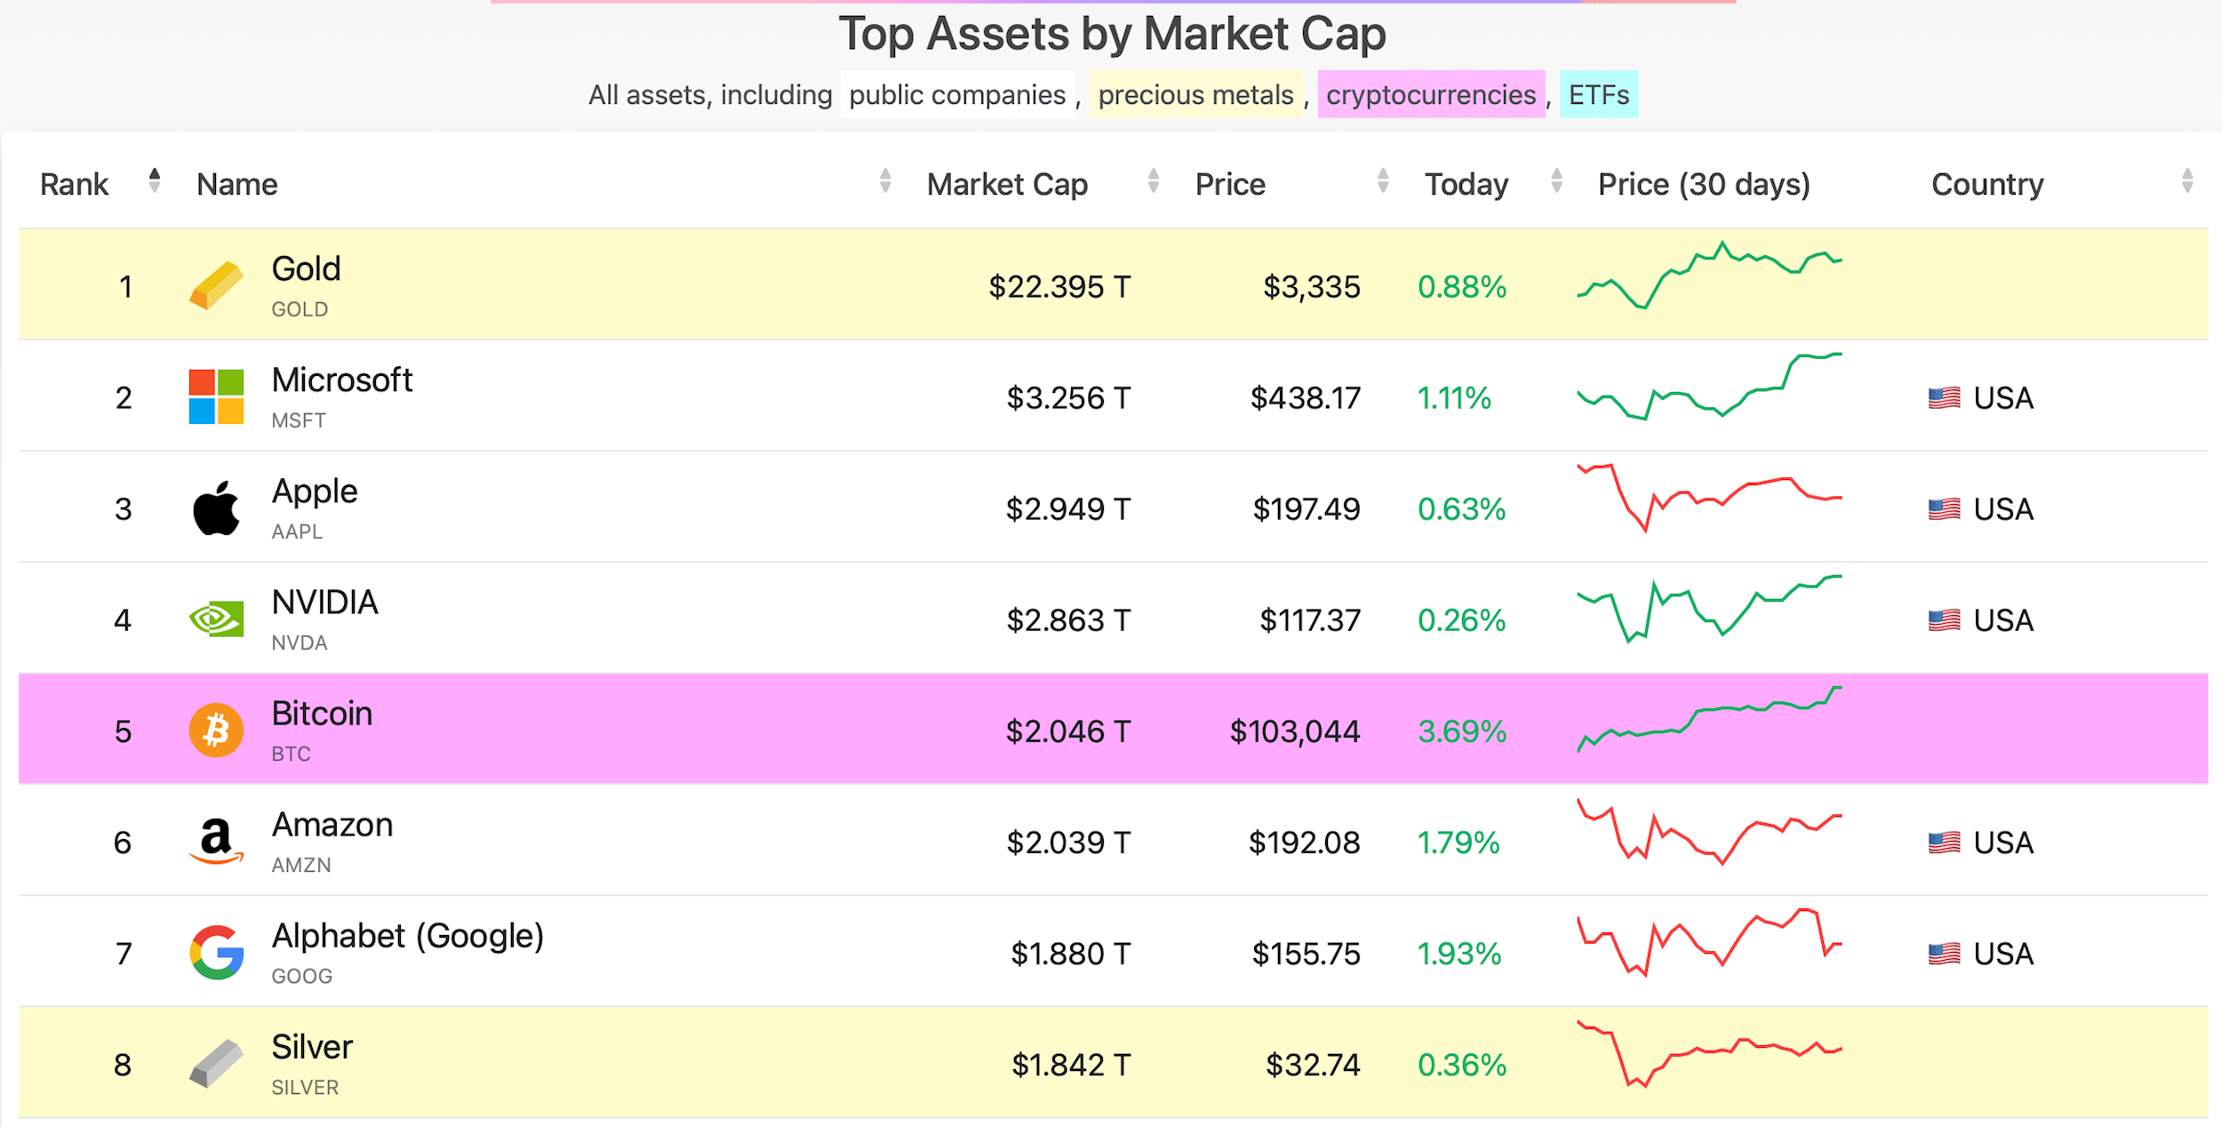Click the USA flag in NVIDIA row
Screen dimensions: 2222x1127
[x=1944, y=620]
